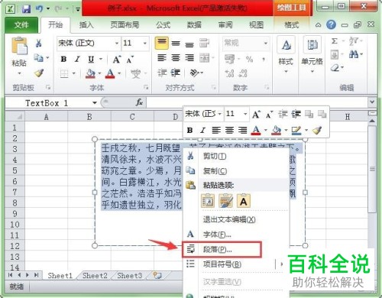Click the Save icon in quick access toolbar
The height and width of the screenshot is (298, 382).
click(x=26, y=9)
